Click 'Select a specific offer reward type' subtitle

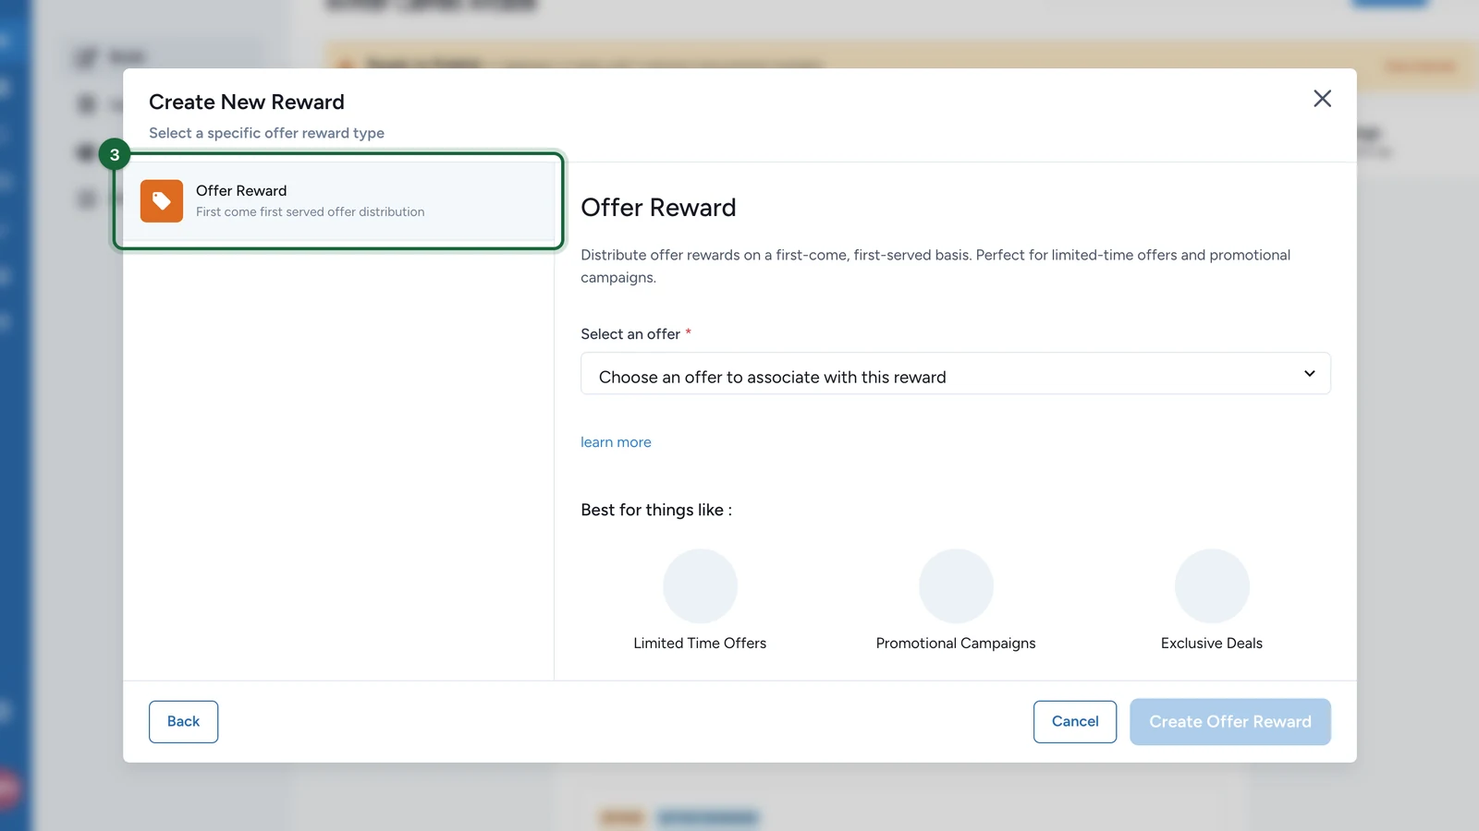[266, 133]
